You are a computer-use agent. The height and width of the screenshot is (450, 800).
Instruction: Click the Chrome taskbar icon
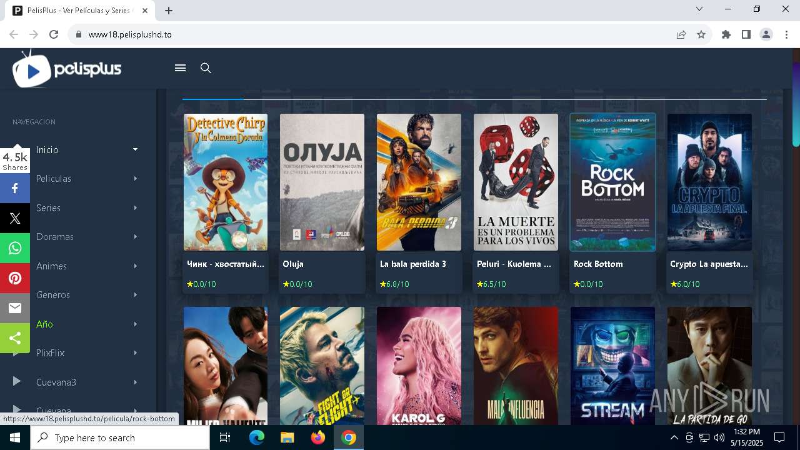[x=349, y=437]
